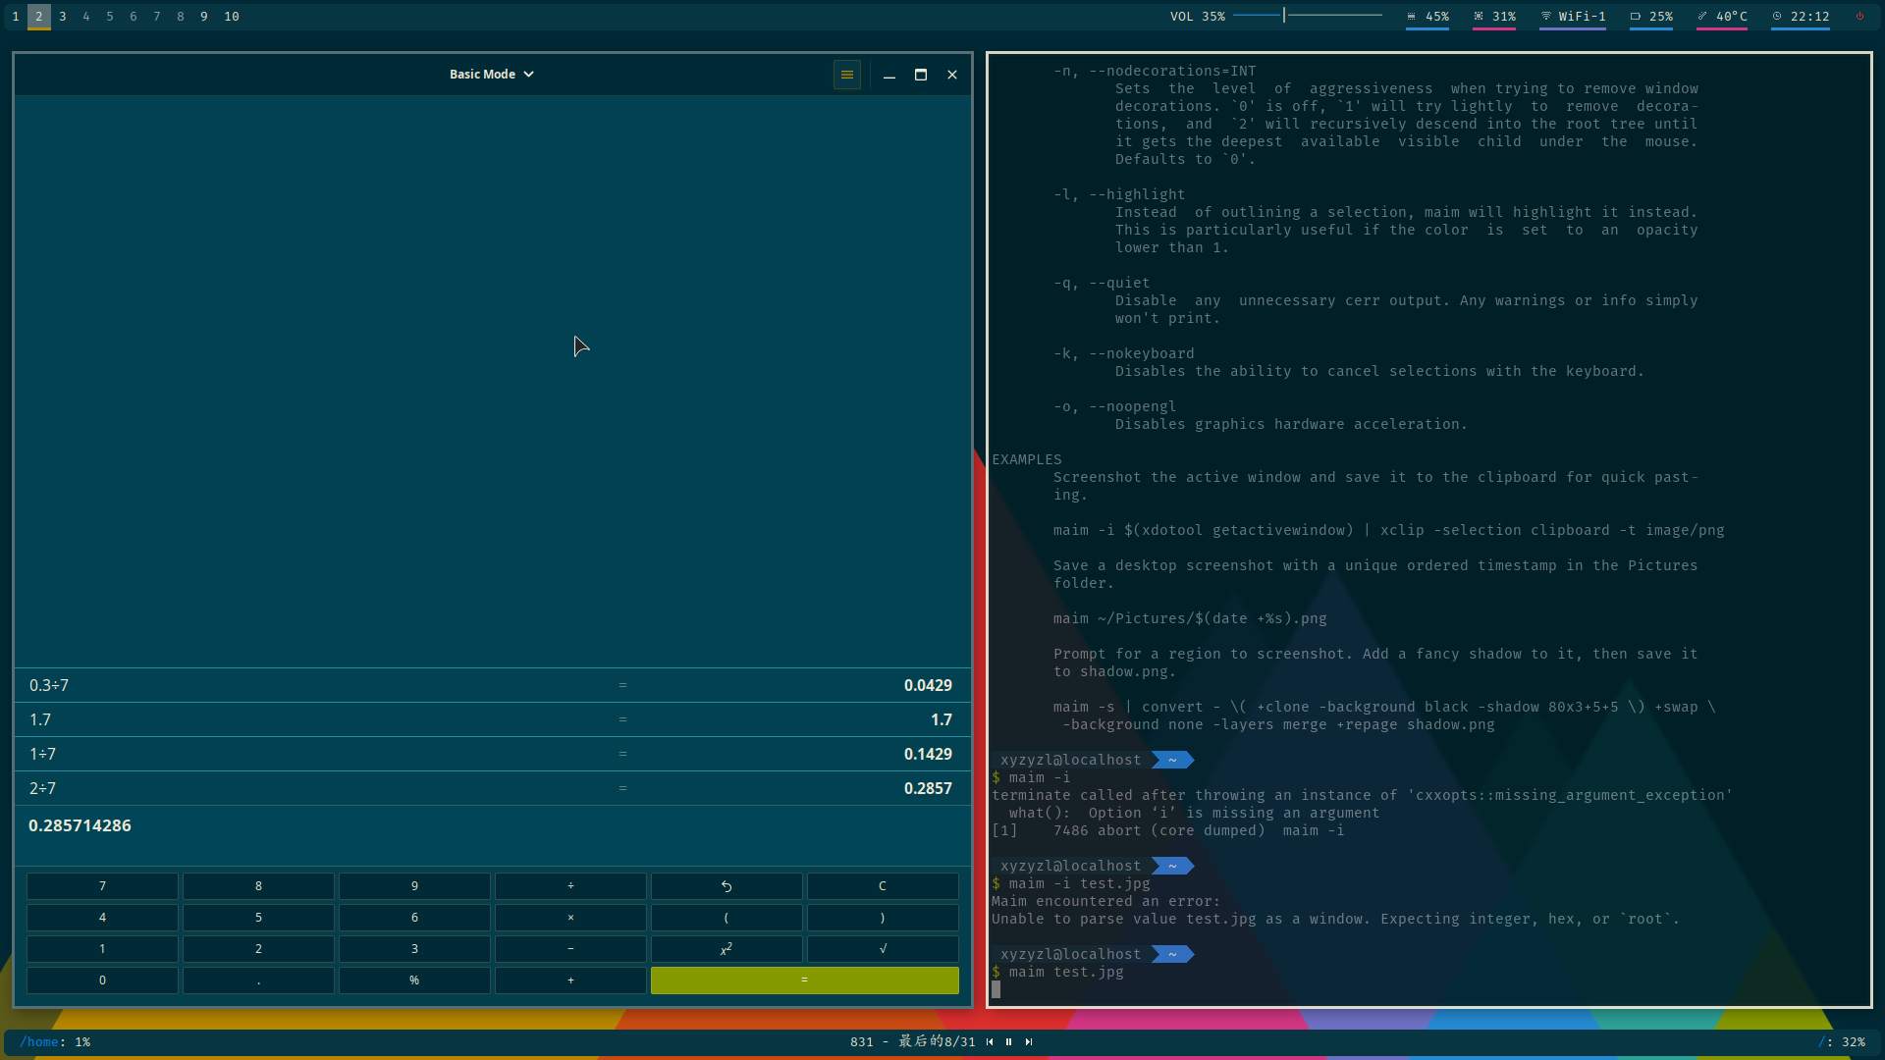Open the calculator hamburger menu
1885x1060 pixels.
click(x=846, y=75)
